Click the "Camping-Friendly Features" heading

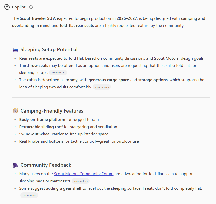52,111
